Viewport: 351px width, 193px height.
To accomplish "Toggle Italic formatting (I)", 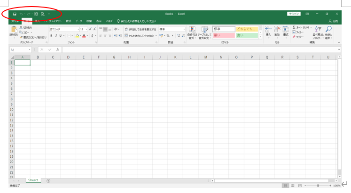I will (56, 36).
